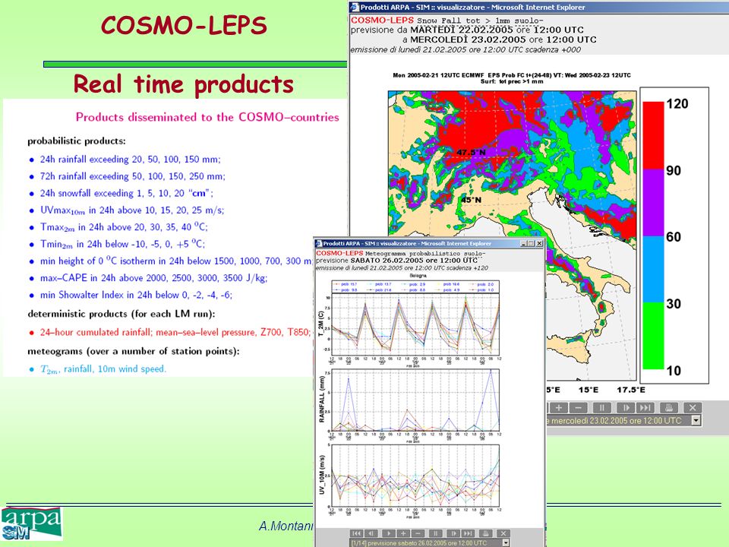The height and width of the screenshot is (547, 729).
Task: Click the UV_10M wind speed chart
Action: (415, 476)
